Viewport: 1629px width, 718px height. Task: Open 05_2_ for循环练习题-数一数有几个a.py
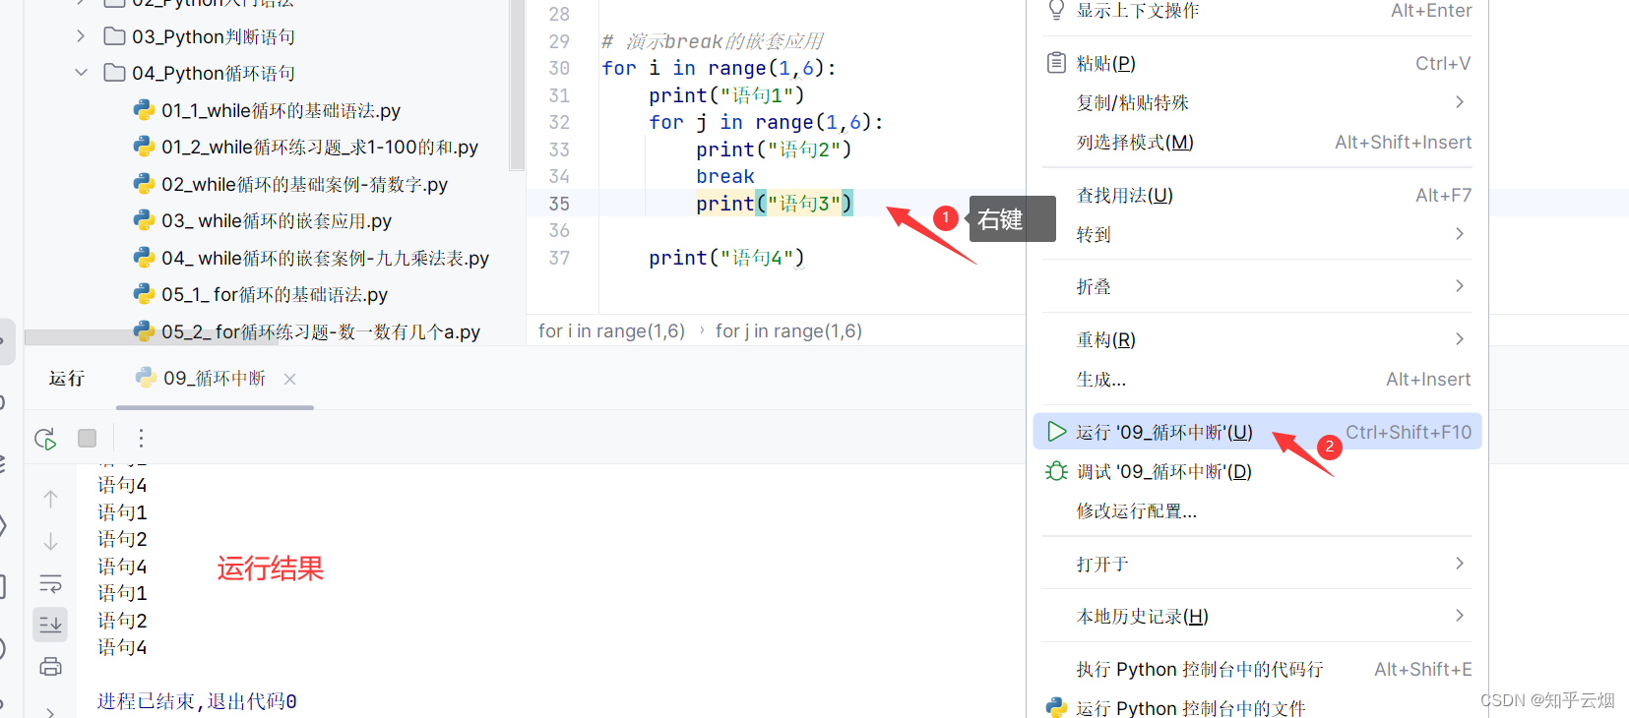(321, 331)
